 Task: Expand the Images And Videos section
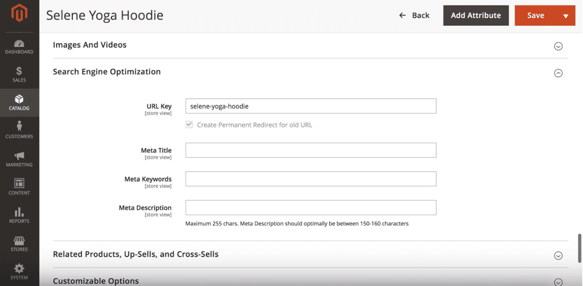point(558,46)
